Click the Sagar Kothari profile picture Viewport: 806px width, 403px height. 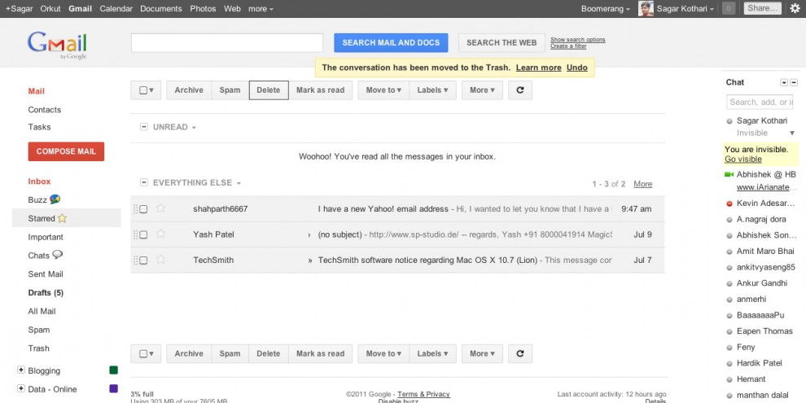click(x=646, y=8)
